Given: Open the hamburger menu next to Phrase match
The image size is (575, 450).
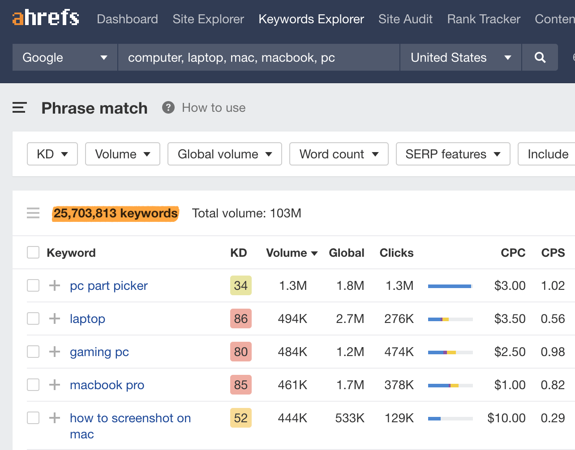Looking at the screenshot, I should (x=19, y=107).
